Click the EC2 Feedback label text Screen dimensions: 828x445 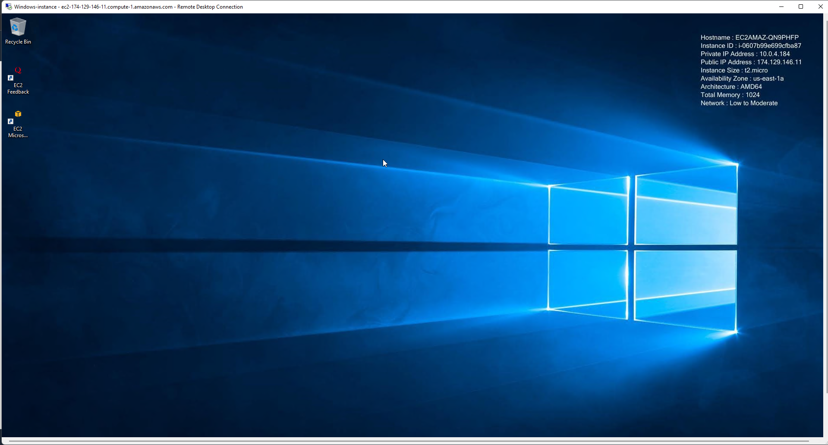click(x=18, y=88)
